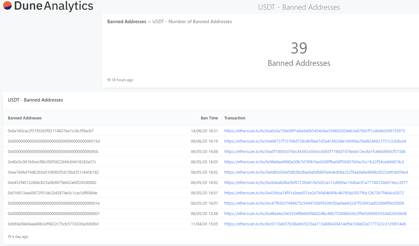The width and height of the screenshot is (419, 246).
Task: Select the banned address ending in 00001
Action: tap(54, 214)
